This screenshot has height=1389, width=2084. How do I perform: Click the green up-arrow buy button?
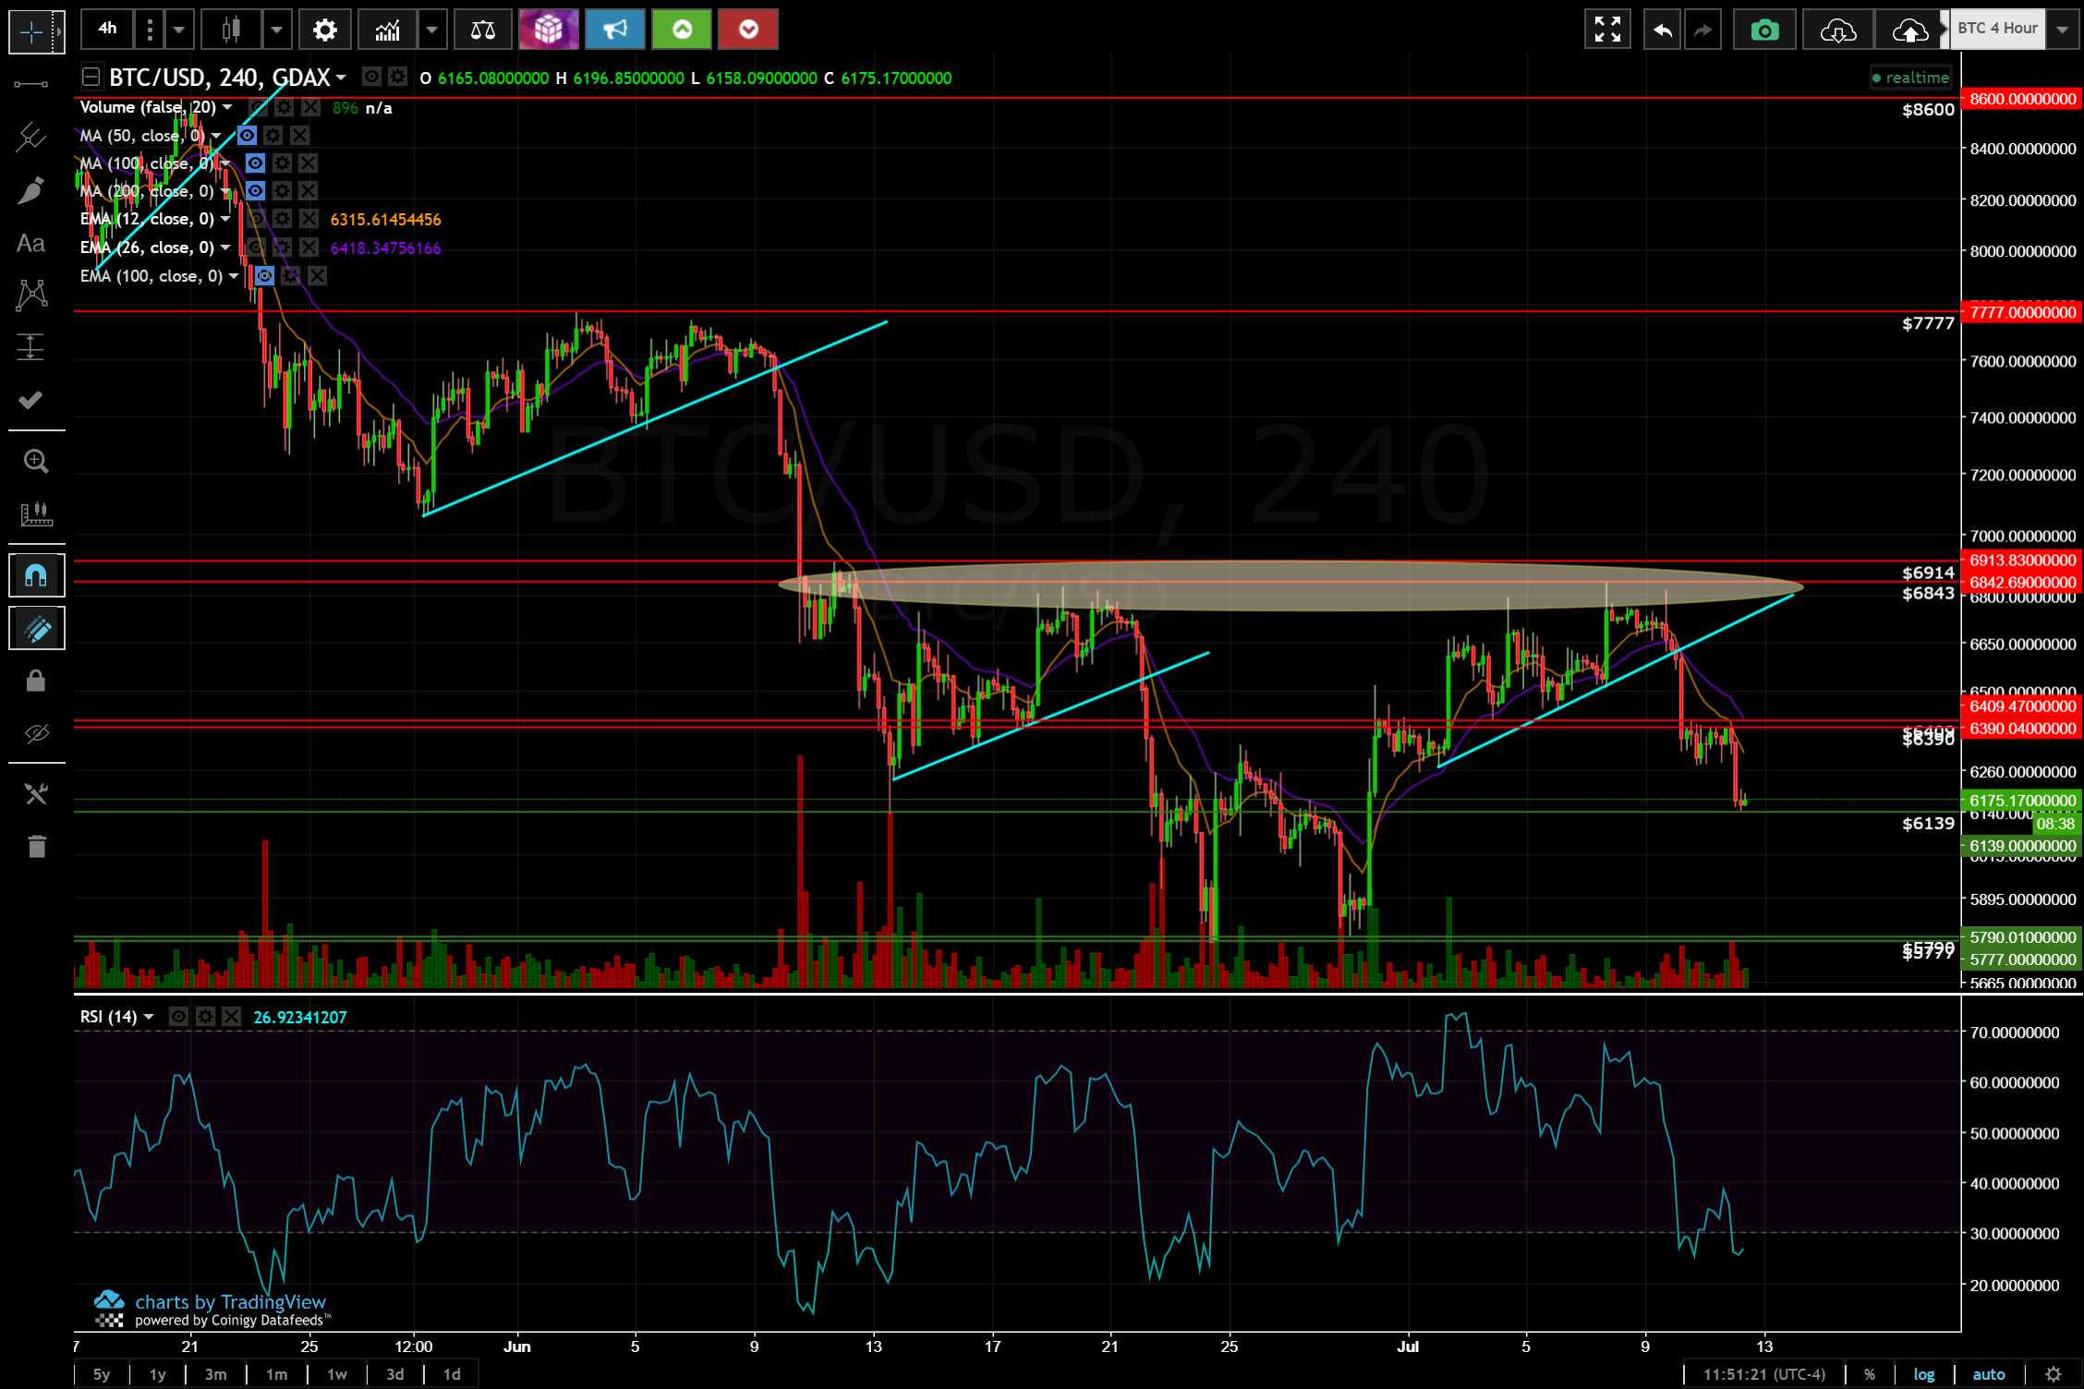[x=682, y=30]
